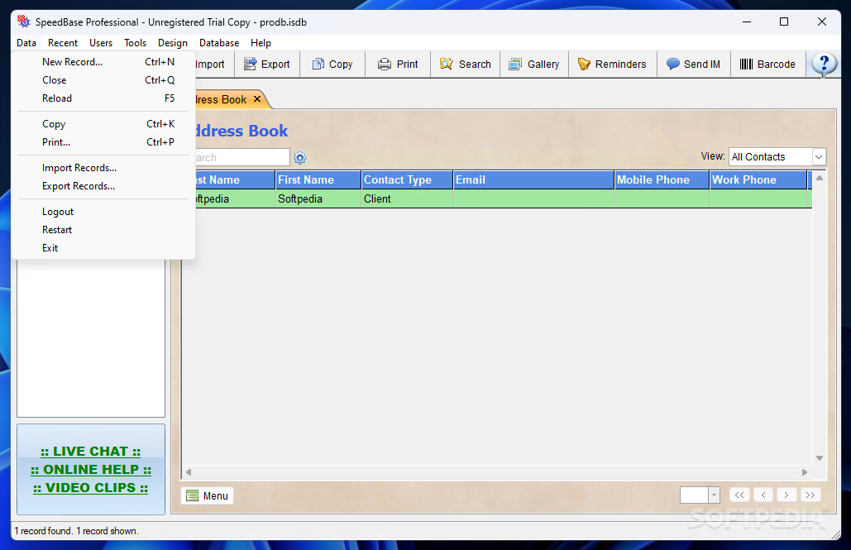The image size is (851, 550).
Task: Click the vertical scrollbar down arrow
Action: pyautogui.click(x=820, y=458)
